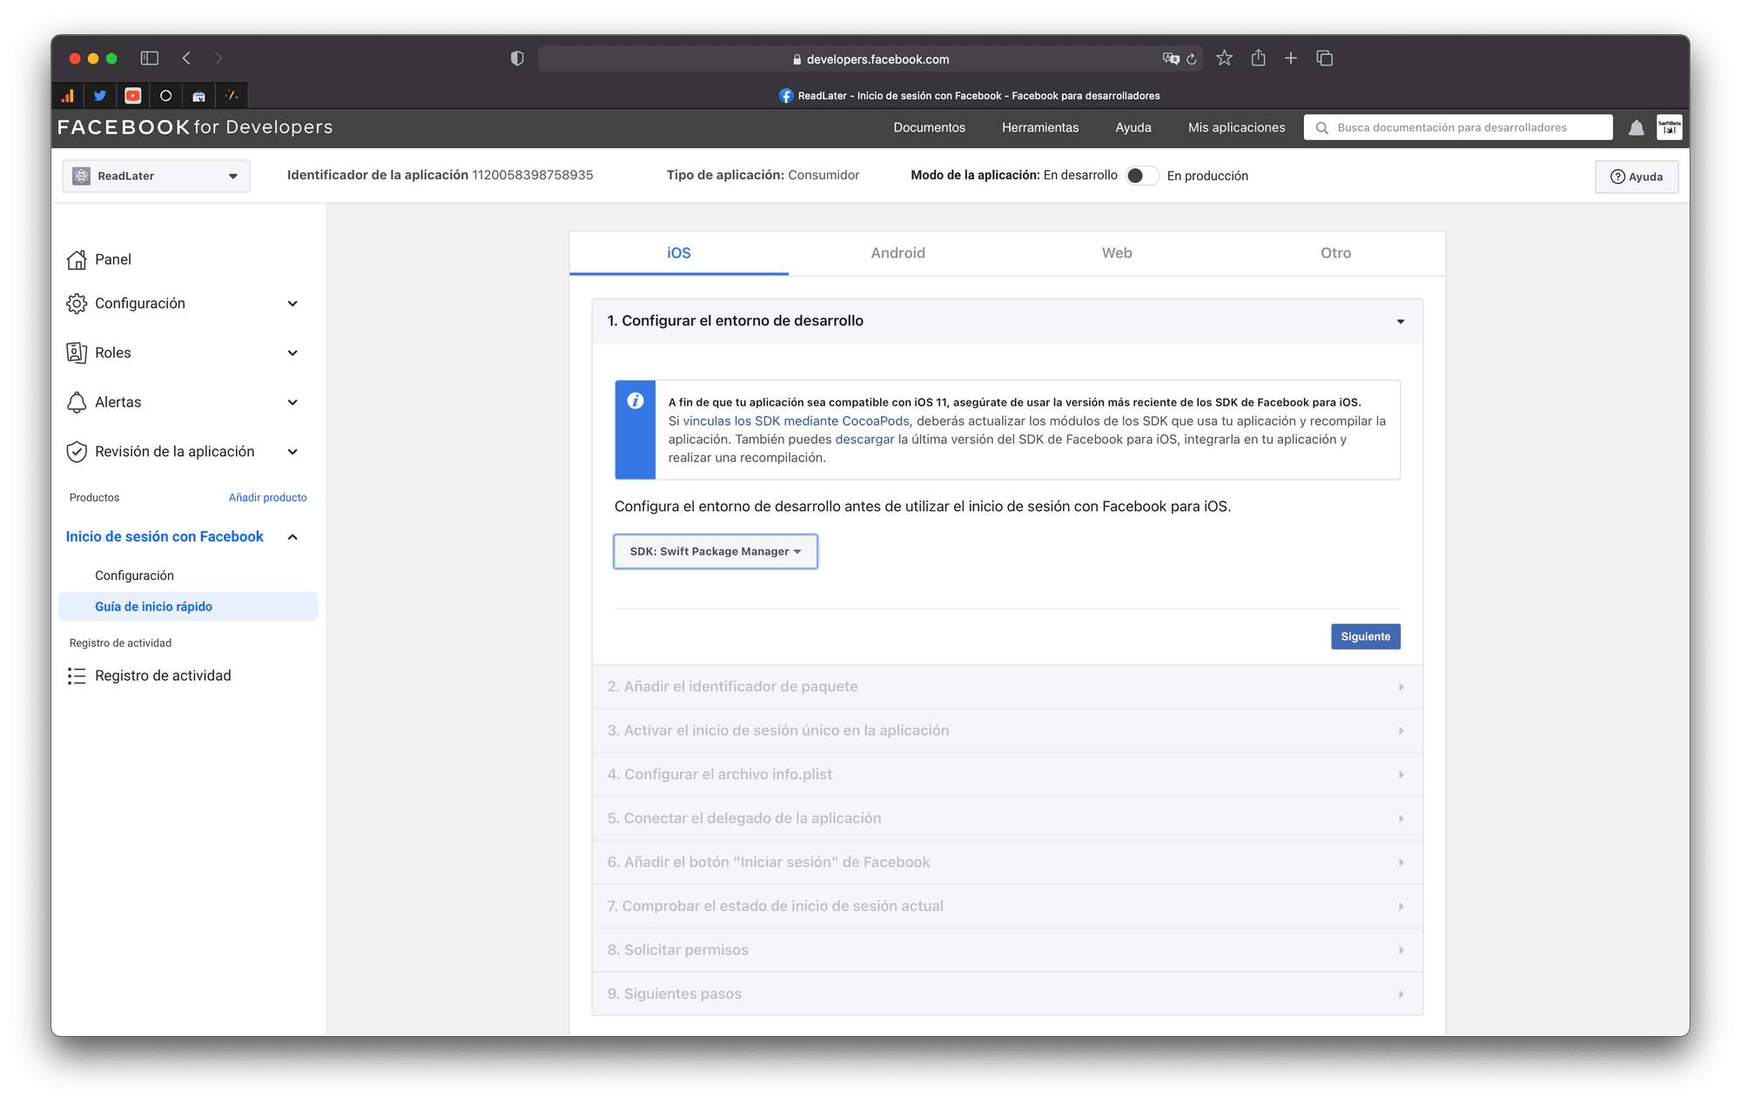Expand the Roles sidebar chevron

[292, 353]
